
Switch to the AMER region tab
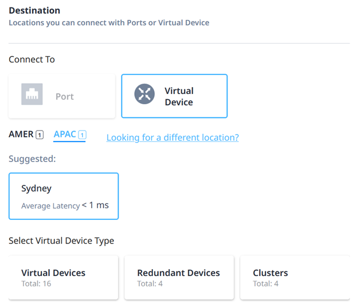point(26,134)
